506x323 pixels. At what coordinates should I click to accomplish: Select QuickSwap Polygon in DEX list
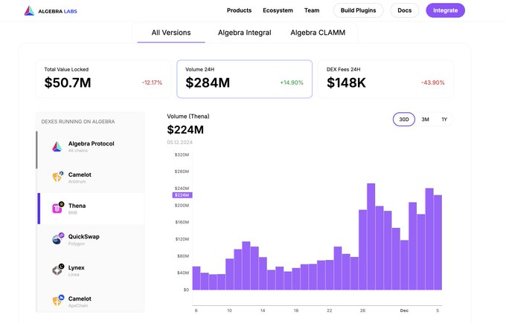click(x=91, y=239)
